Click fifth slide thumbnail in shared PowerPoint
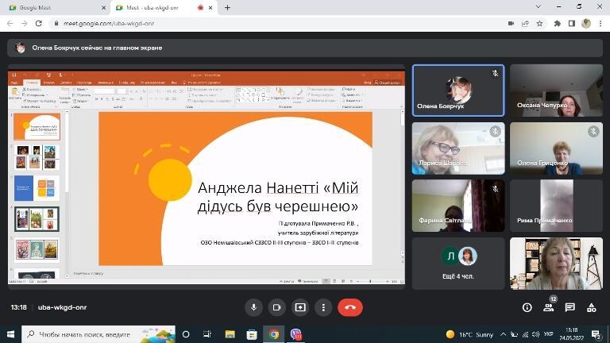This screenshot has width=610, height=343. point(37,249)
